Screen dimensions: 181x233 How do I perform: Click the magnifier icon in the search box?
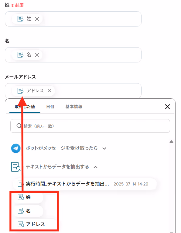[x=19, y=126]
